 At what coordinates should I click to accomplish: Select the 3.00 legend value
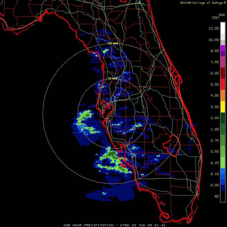coord(215,107)
